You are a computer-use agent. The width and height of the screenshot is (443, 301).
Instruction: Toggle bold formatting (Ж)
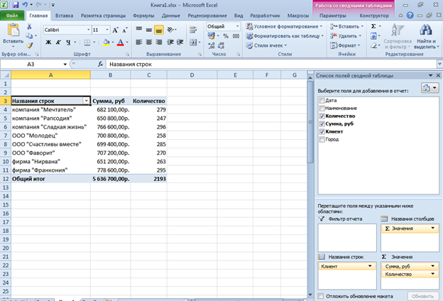point(48,43)
